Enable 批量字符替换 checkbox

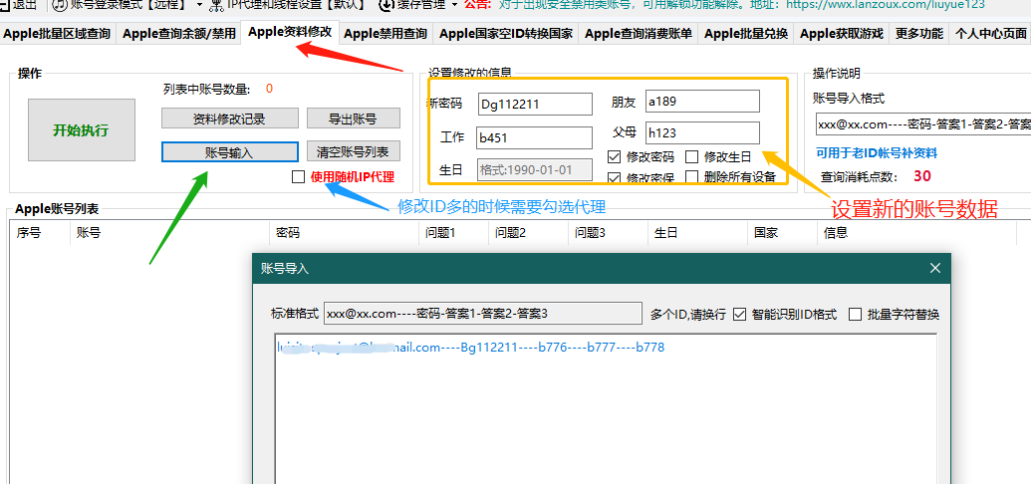855,315
